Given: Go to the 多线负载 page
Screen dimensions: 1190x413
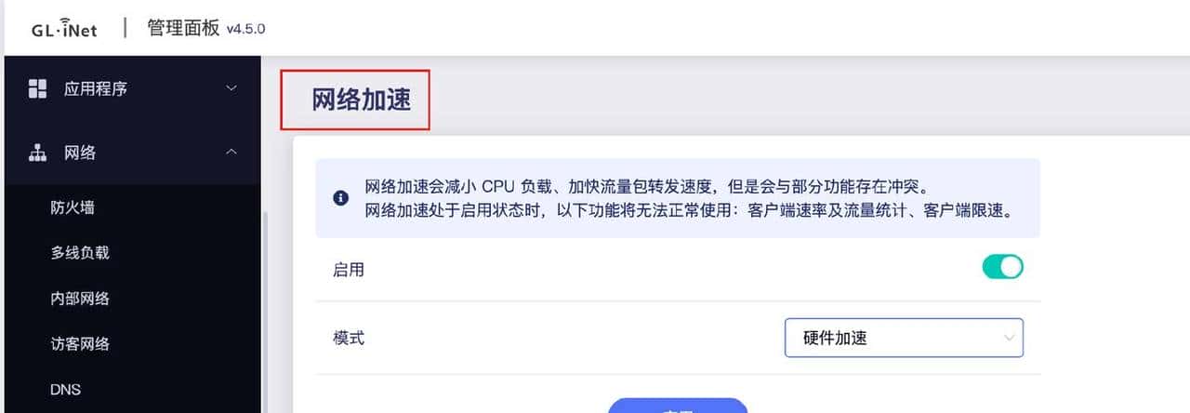Looking at the screenshot, I should (x=80, y=253).
